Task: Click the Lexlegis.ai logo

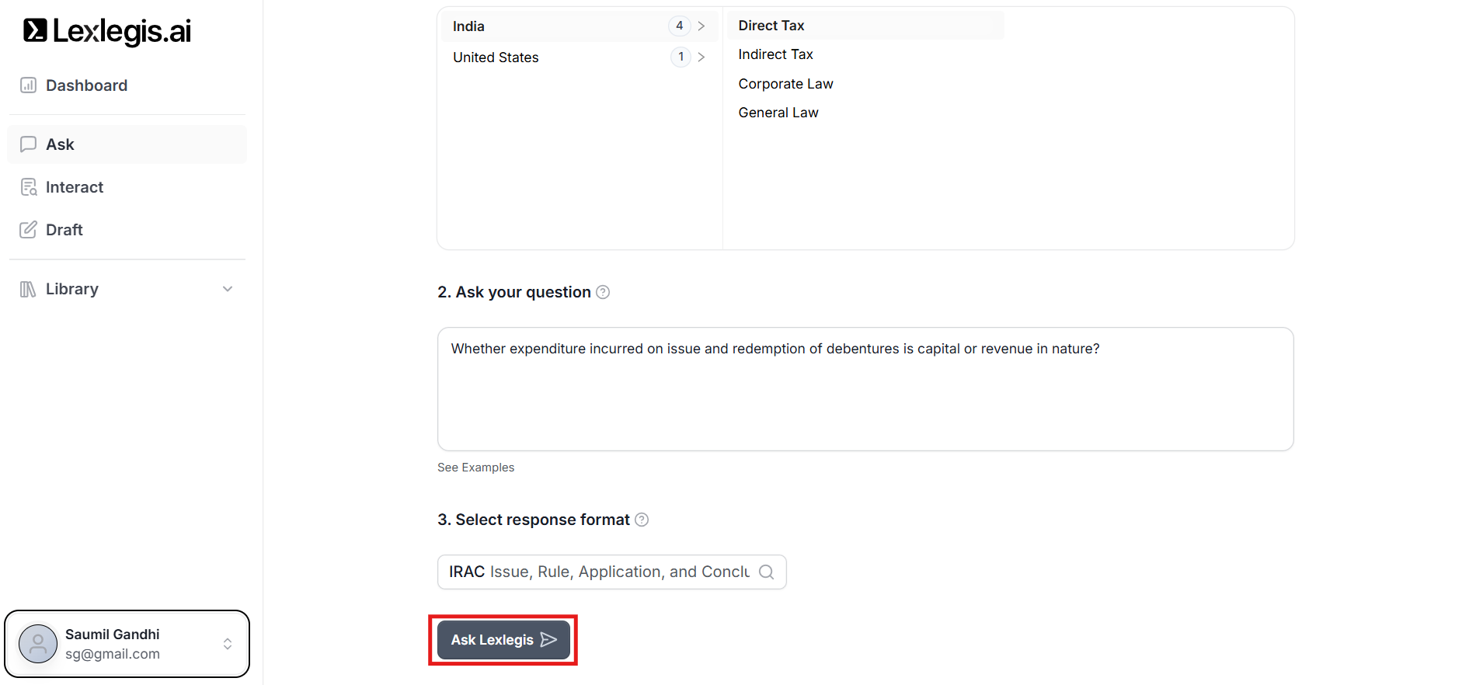Action: pyautogui.click(x=107, y=31)
